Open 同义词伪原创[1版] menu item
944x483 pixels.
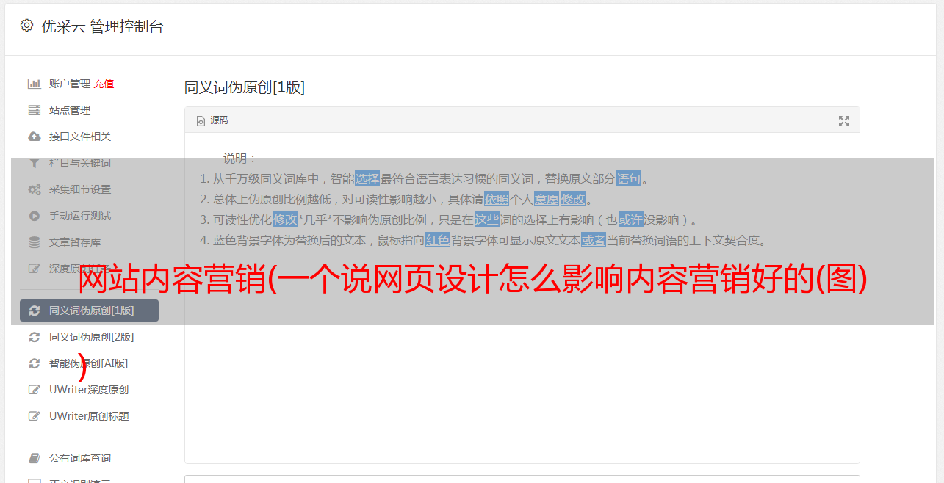(x=89, y=310)
